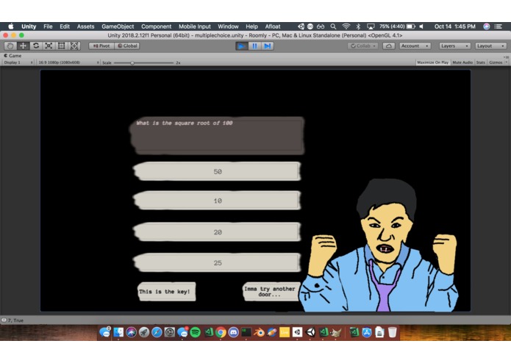Viewport: 511px width, 363px height.
Task: Open the Layout dropdown
Action: pos(491,46)
